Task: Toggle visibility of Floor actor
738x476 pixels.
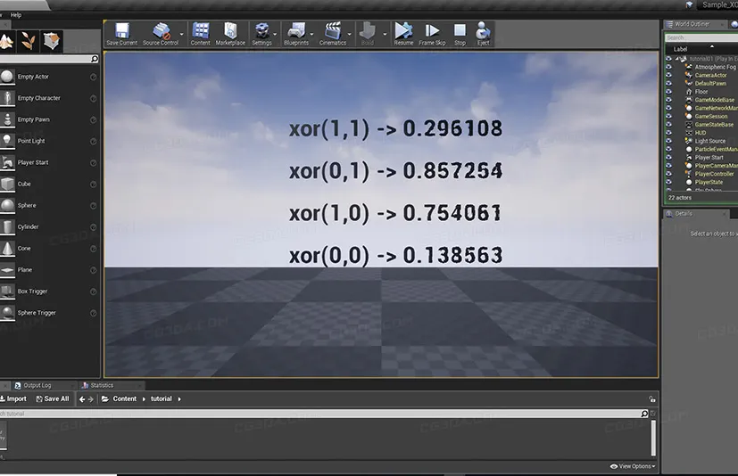Action: [x=668, y=91]
